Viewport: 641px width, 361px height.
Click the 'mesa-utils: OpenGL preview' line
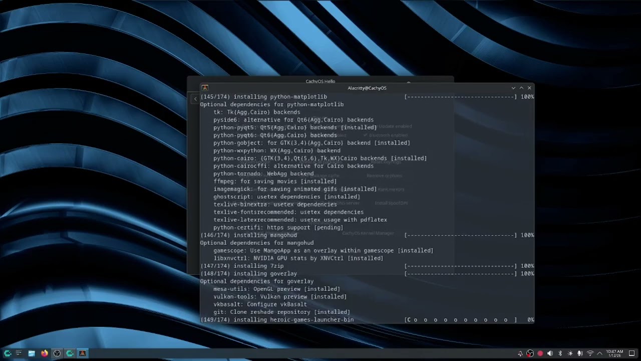pyautogui.click(x=276, y=289)
